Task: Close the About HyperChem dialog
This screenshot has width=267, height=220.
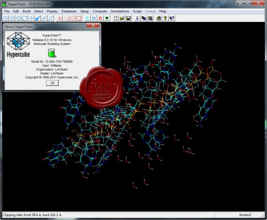Action: point(93,25)
